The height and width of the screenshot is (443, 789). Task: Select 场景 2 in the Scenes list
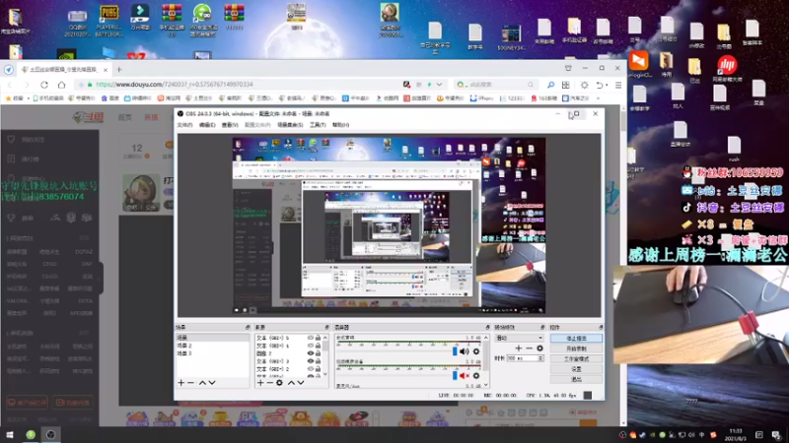[212, 346]
